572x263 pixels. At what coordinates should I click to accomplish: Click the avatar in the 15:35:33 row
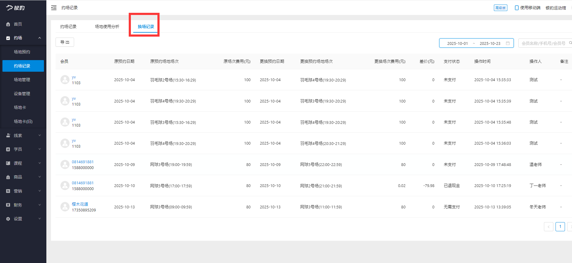point(65,80)
